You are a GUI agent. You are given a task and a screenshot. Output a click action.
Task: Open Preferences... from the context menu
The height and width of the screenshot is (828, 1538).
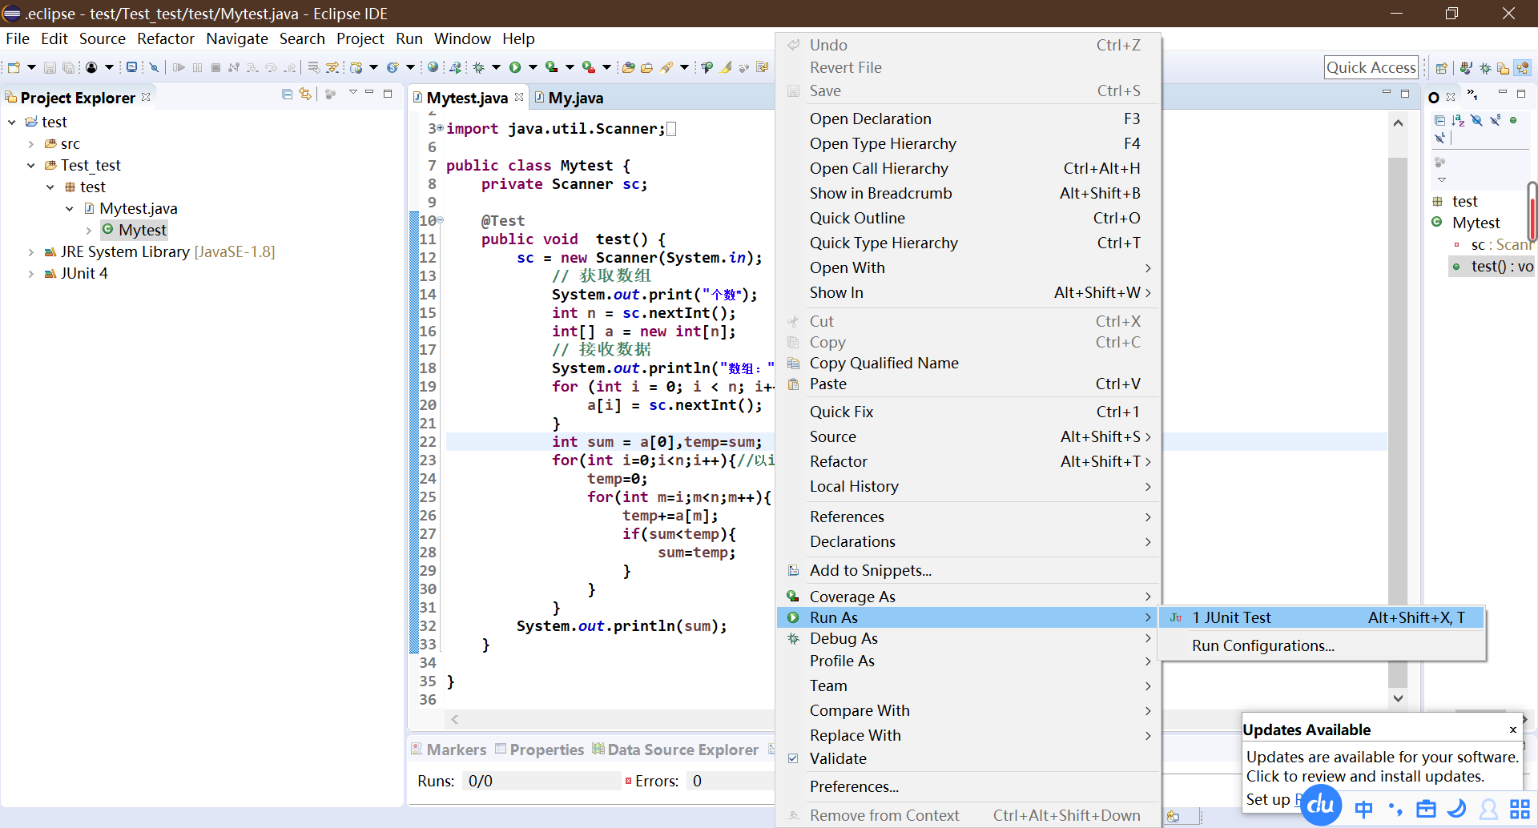tap(854, 786)
